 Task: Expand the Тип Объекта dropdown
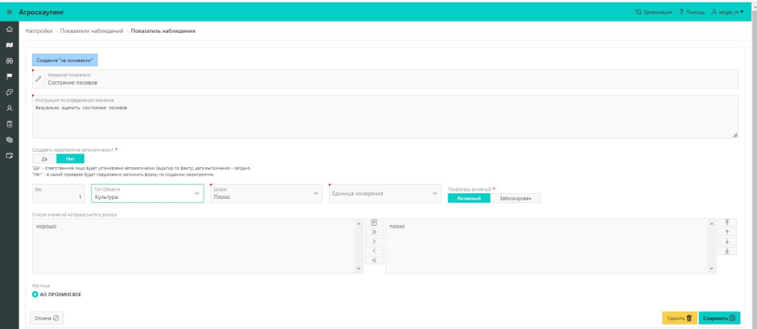[x=147, y=193]
